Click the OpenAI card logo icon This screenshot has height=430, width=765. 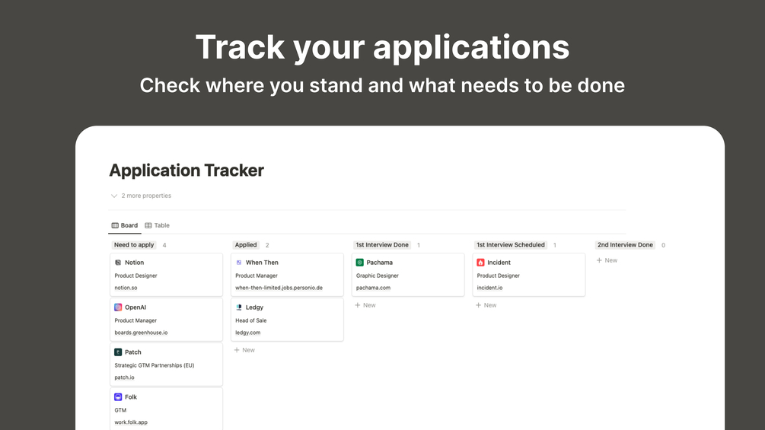(118, 307)
